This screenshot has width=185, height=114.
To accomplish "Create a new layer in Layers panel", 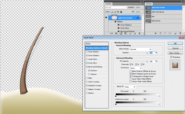I will point(135,33).
